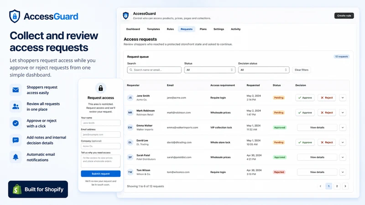Go to next page arrow
The image size is (365, 205).
pos(345,186)
